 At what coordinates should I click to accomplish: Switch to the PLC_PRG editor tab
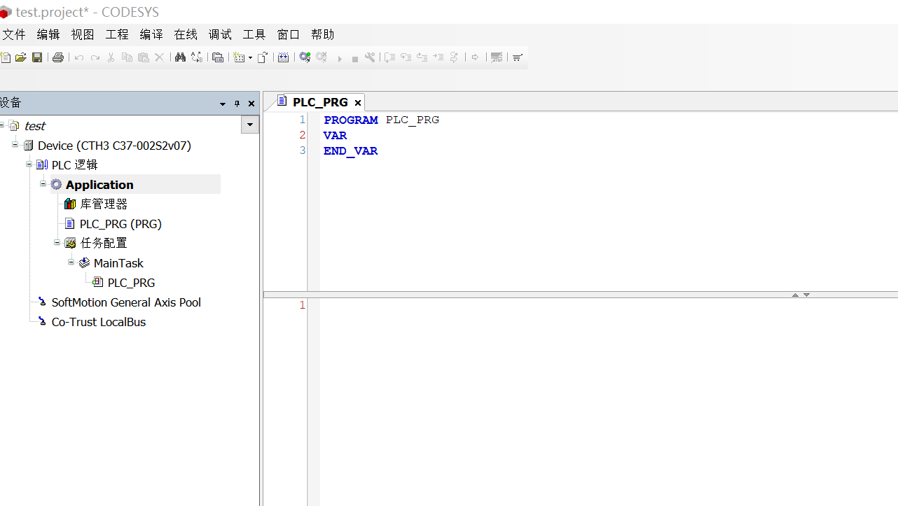319,102
